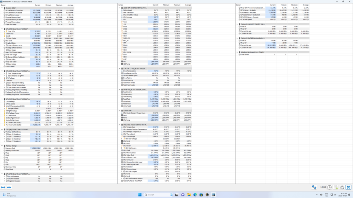Select the HWiNFO64 taskbar icon
The width and height of the screenshot is (353, 198).
(213, 195)
